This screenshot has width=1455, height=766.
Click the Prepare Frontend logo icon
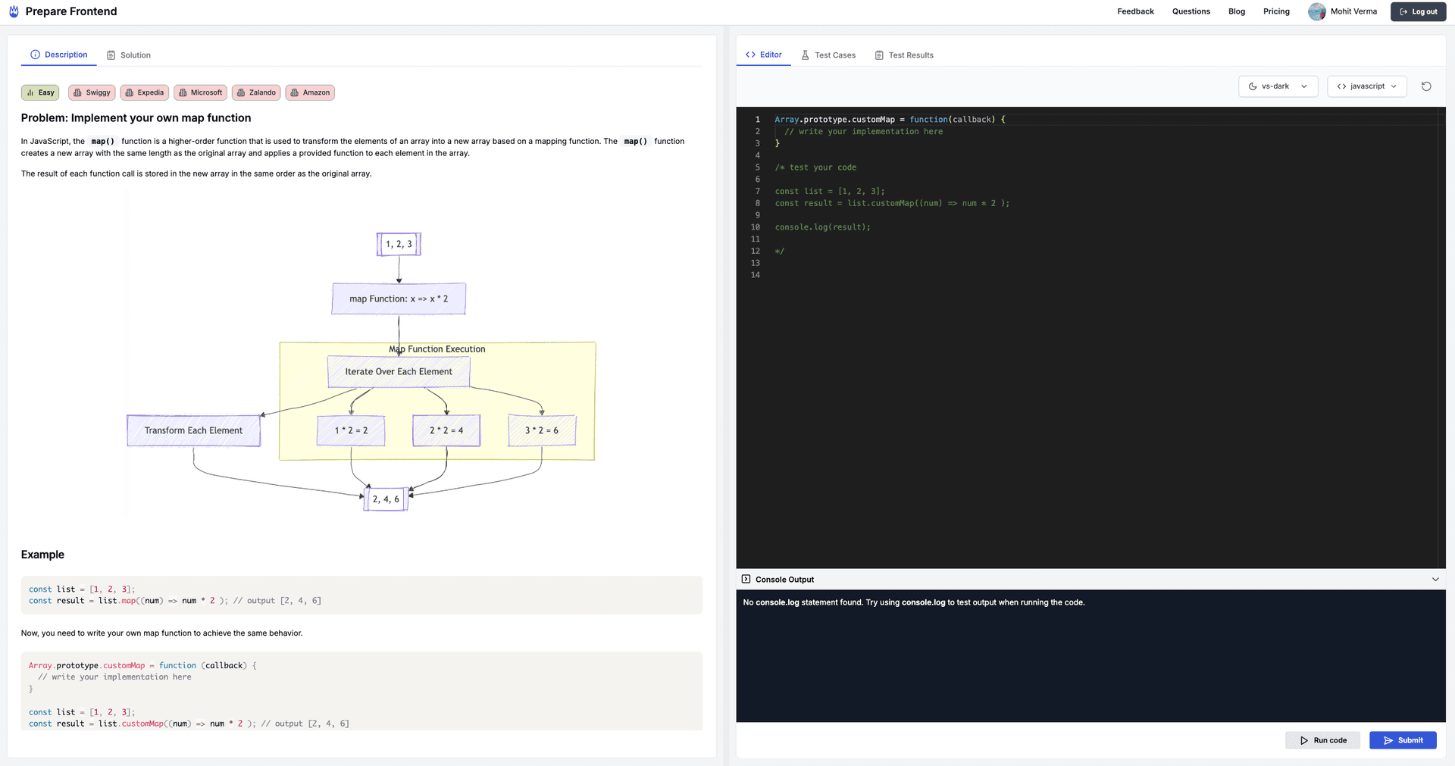click(14, 11)
